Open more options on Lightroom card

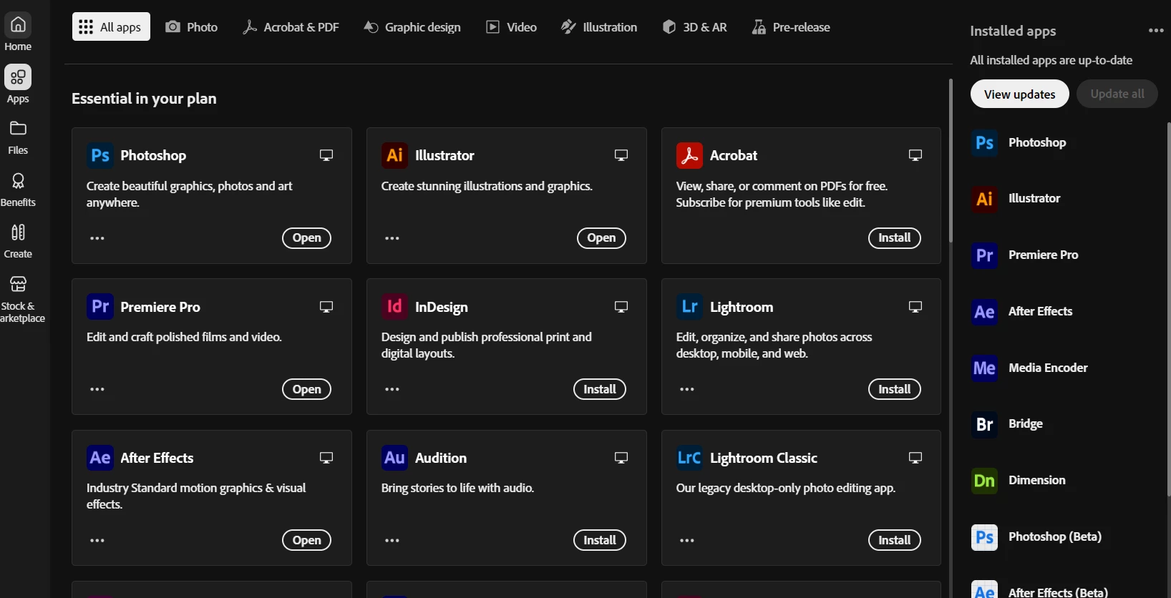point(687,389)
